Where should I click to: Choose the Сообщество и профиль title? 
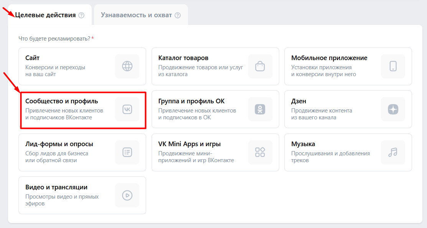click(x=61, y=101)
